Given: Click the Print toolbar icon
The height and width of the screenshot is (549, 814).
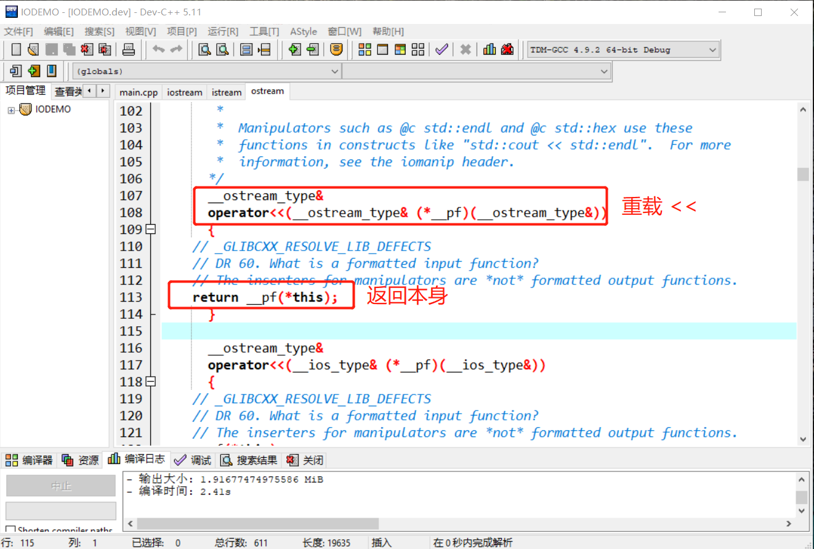Looking at the screenshot, I should click(x=128, y=50).
